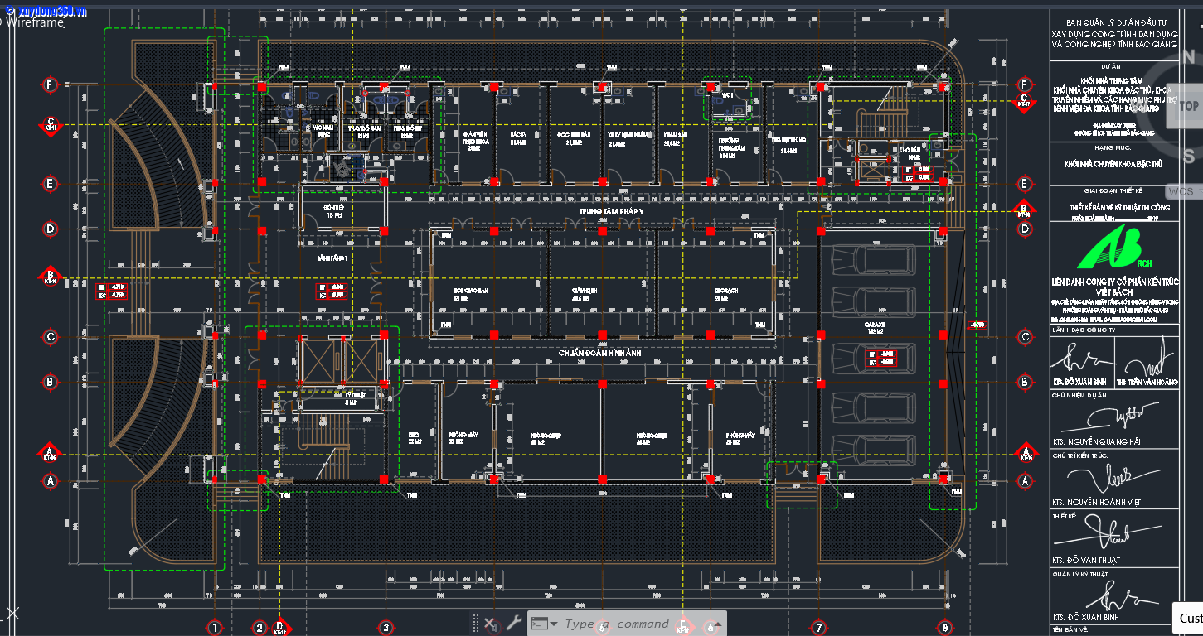Open command line customize wrench

[513, 624]
